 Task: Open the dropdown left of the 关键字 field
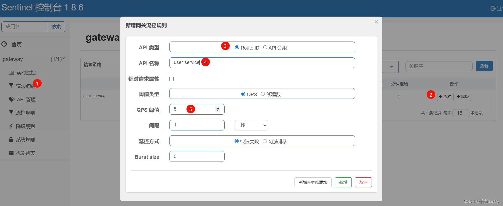(x=392, y=66)
